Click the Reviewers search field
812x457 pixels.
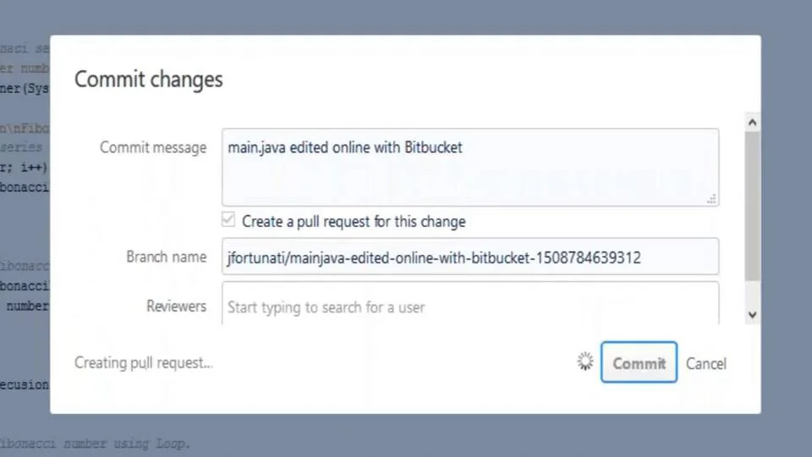[469, 306]
